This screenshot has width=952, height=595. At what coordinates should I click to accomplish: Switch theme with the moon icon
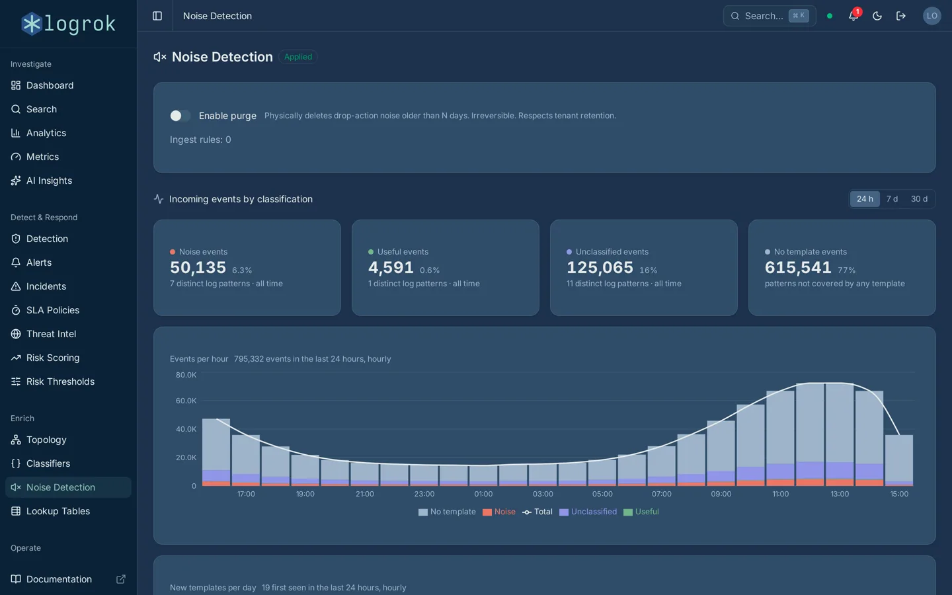point(877,16)
